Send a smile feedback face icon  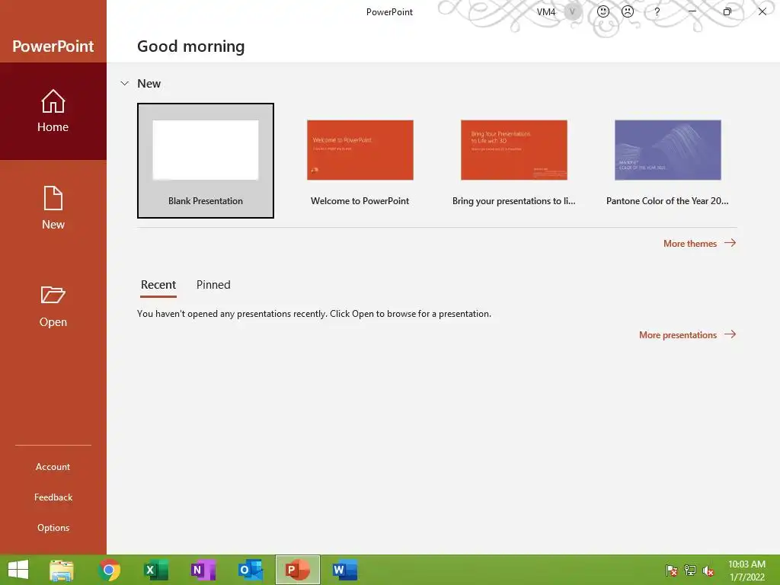603,11
